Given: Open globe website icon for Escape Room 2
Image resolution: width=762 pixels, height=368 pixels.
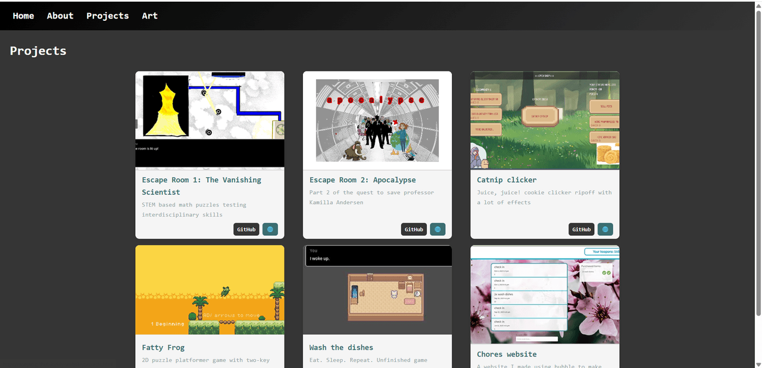Looking at the screenshot, I should click(438, 229).
